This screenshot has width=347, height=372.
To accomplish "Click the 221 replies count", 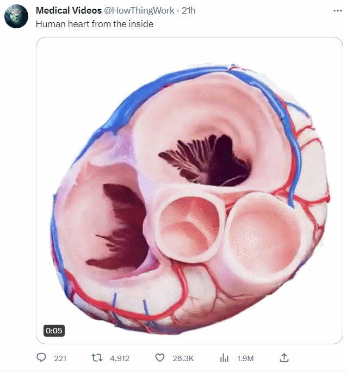I will click(x=60, y=358).
